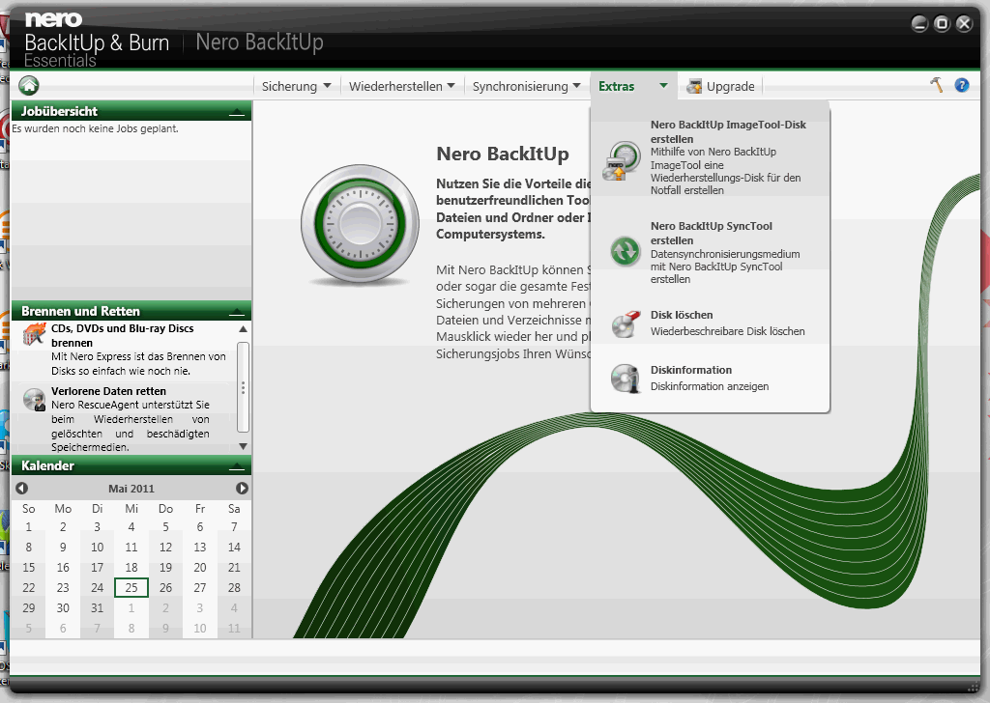This screenshot has height=703, width=990.
Task: Open options via the hammer icon
Action: [937, 85]
